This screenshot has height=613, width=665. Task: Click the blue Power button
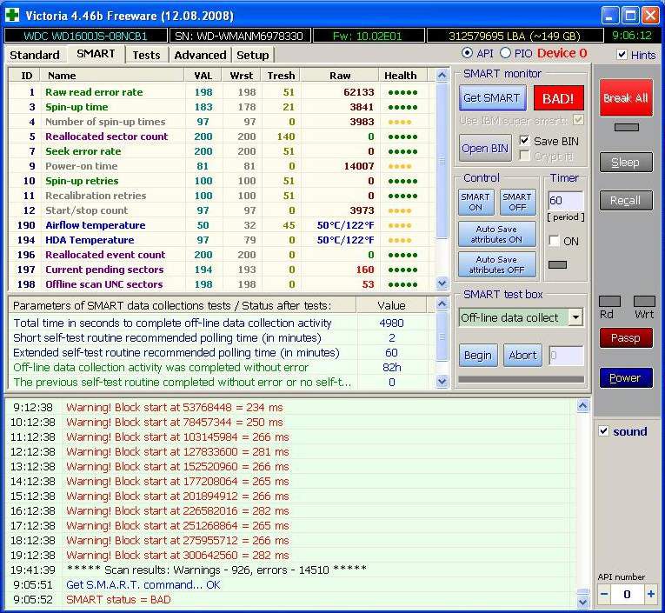click(x=626, y=377)
